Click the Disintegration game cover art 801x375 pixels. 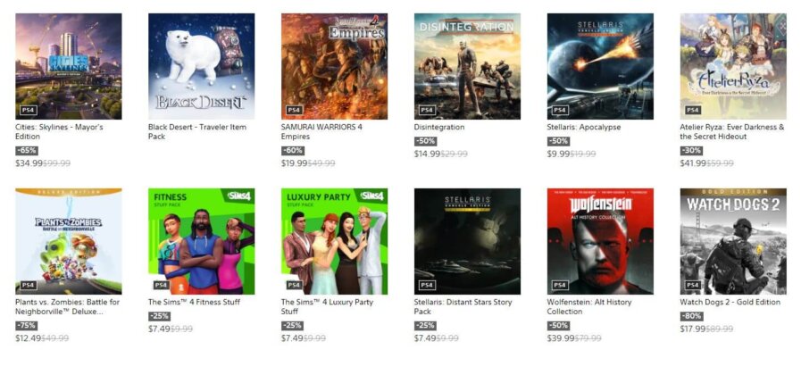click(x=467, y=66)
